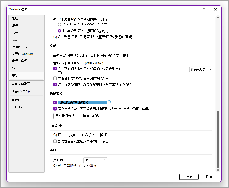229x188 pixels.
Task: Click the 度量单位 label
Action: 60,160
